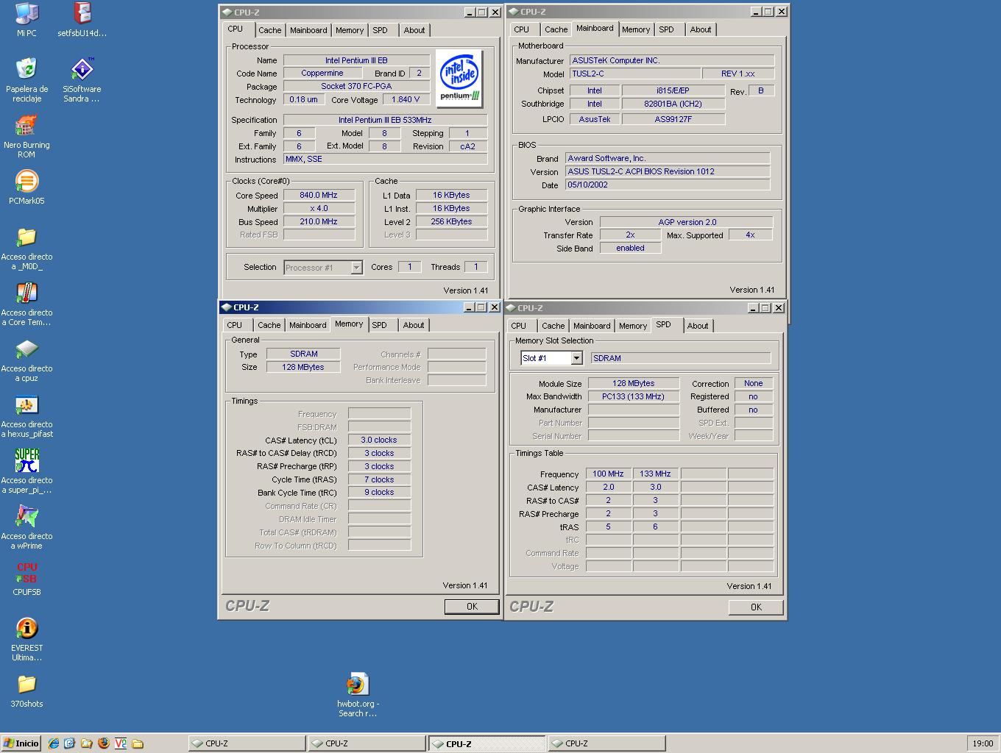
Task: Activate the pressed CPU-Z taskbar button
Action: 487,743
